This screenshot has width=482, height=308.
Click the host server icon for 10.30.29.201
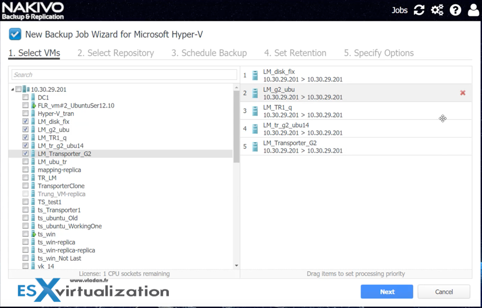[x=26, y=89]
